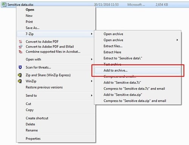Viewport: 189px width, 145px height.
Task: Click the Convert to Adobe PDF icon
Action: pyautogui.click(x=20, y=41)
